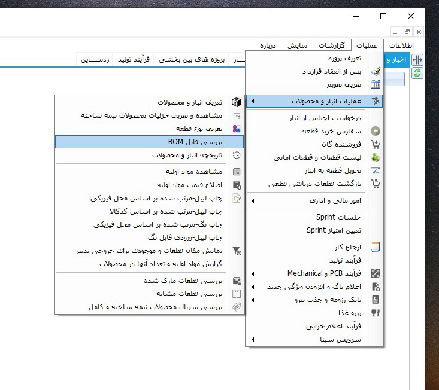The width and height of the screenshot is (439, 390).
Task: Open the نمایش menu
Action: 297,45
